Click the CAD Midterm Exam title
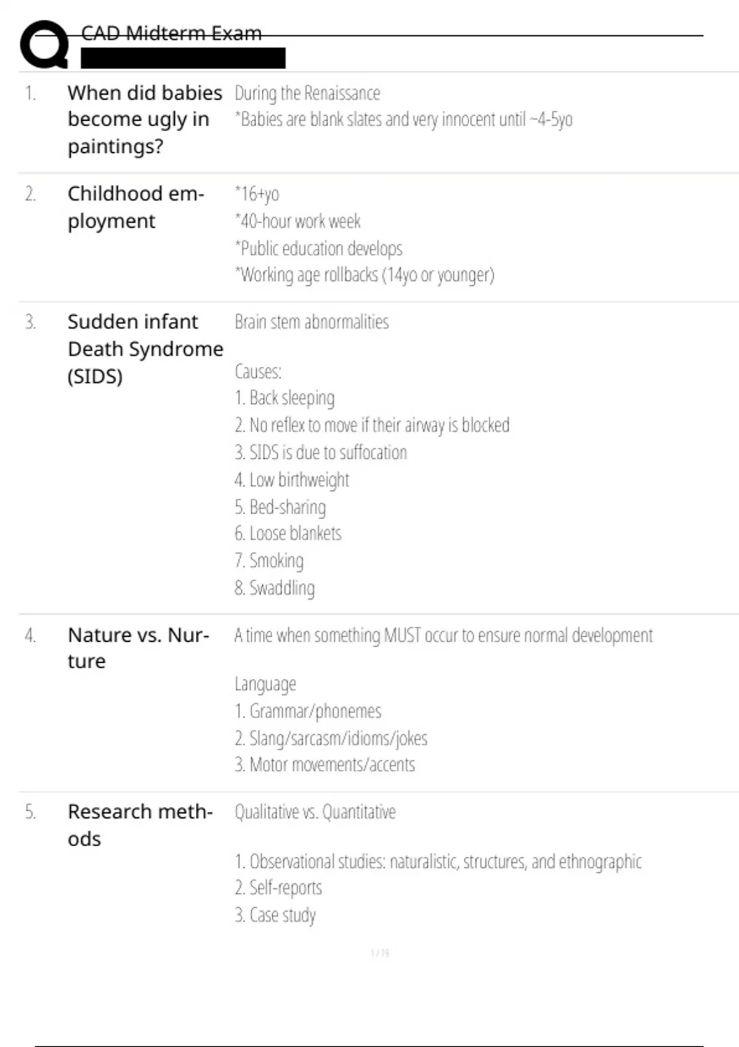739x1047 pixels. [171, 33]
